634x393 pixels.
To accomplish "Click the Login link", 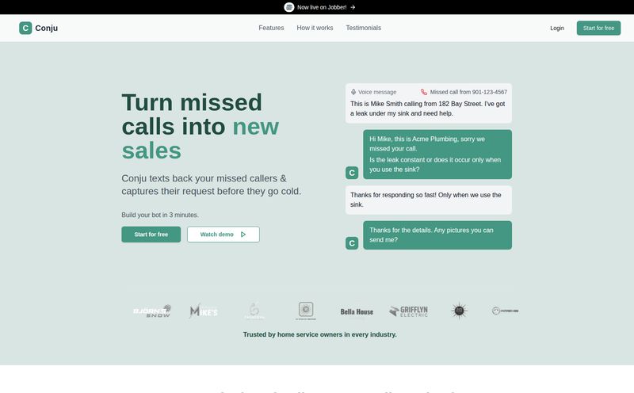I will (557, 28).
